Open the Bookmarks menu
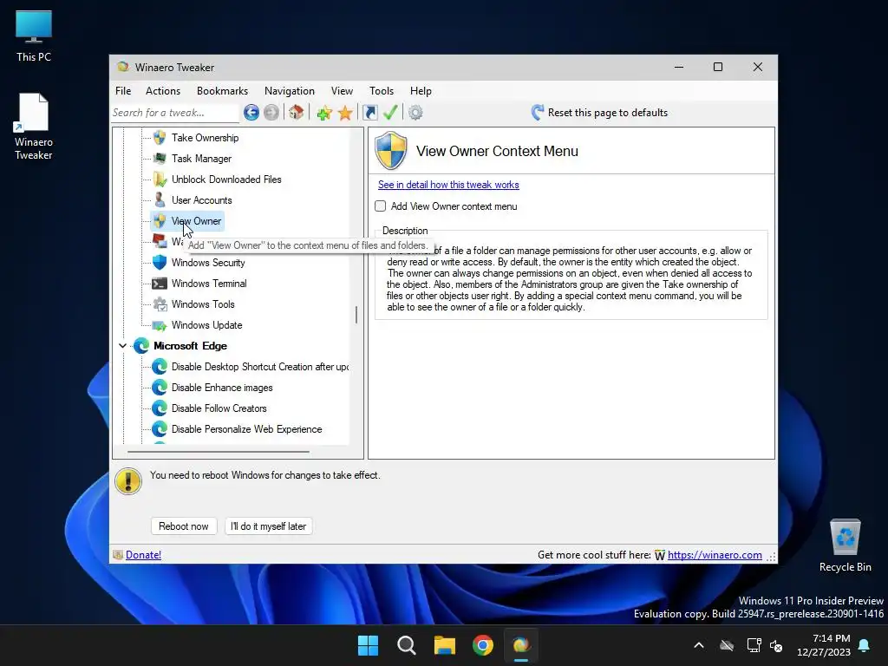The height and width of the screenshot is (666, 888). point(222,90)
